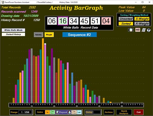Click the gray bar at number 10
This screenshot has height=116, width=153.
[x=32, y=76]
